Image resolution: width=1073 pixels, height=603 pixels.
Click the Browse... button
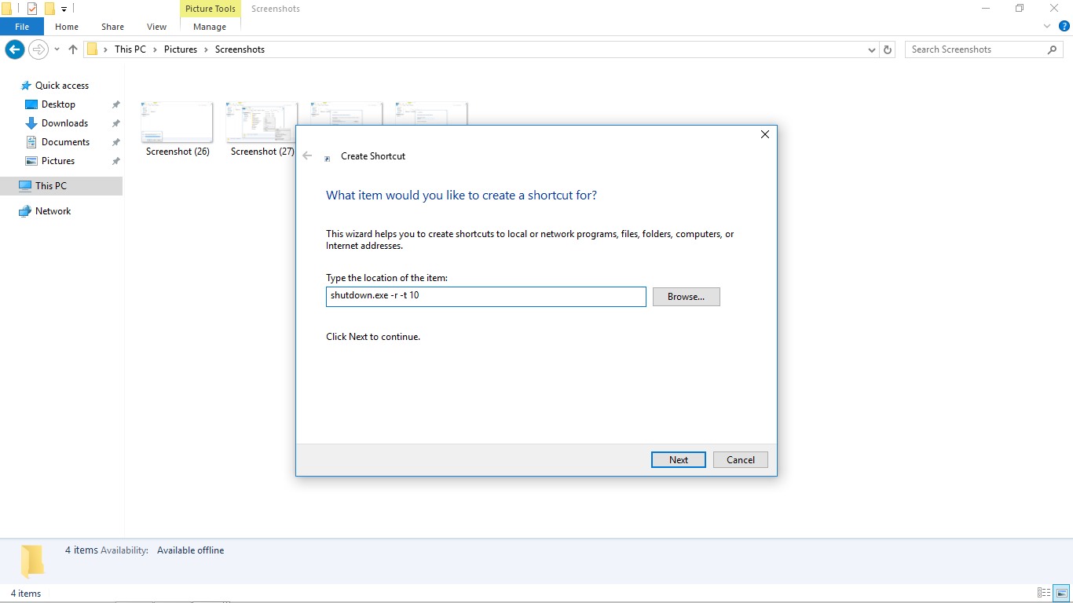[687, 297]
